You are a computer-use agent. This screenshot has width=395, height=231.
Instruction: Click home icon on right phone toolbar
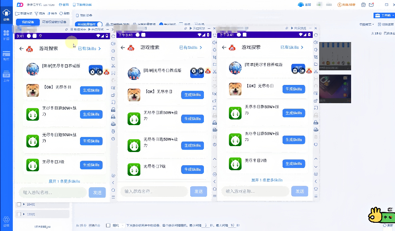[316, 189]
